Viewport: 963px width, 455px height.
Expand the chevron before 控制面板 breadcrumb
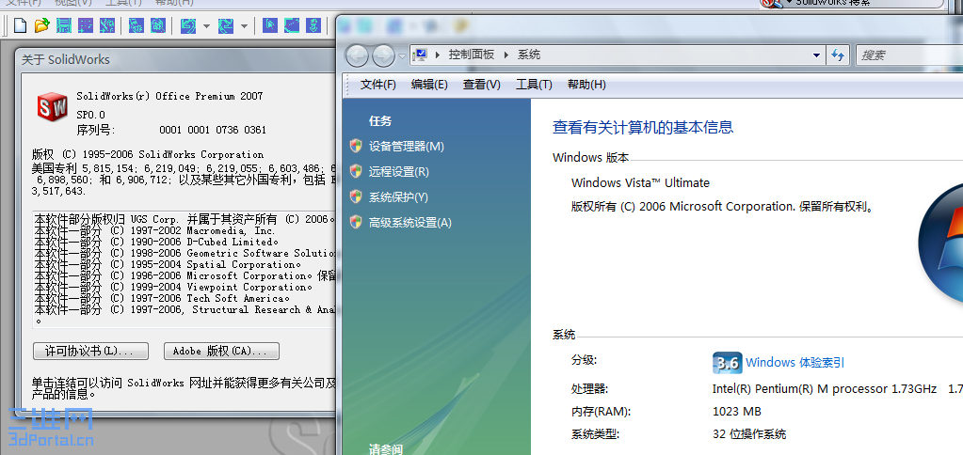pyautogui.click(x=438, y=55)
